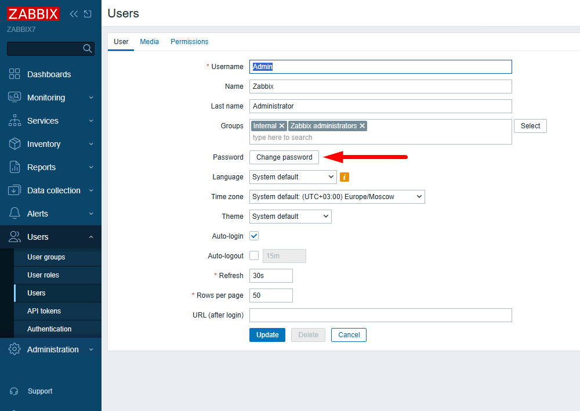Expand the Data collection menu chevron
This screenshot has height=411, width=580.
[91, 190]
